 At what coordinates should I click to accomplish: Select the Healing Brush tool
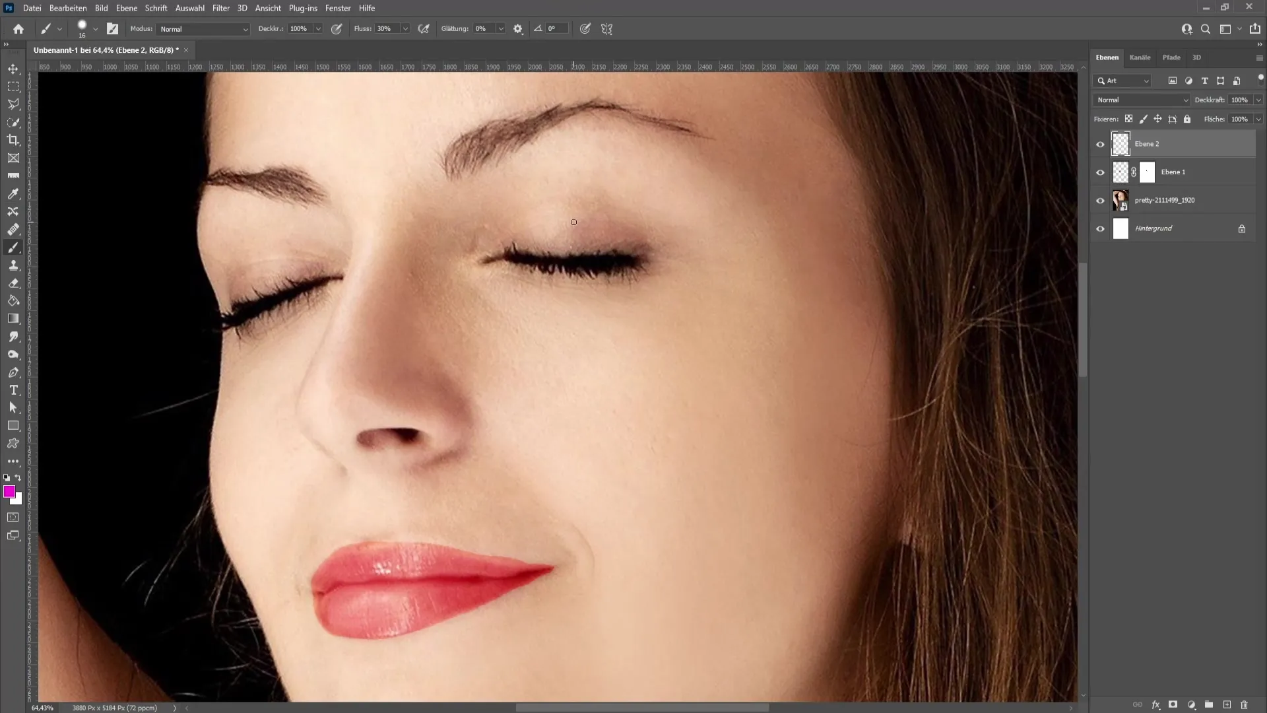13,230
